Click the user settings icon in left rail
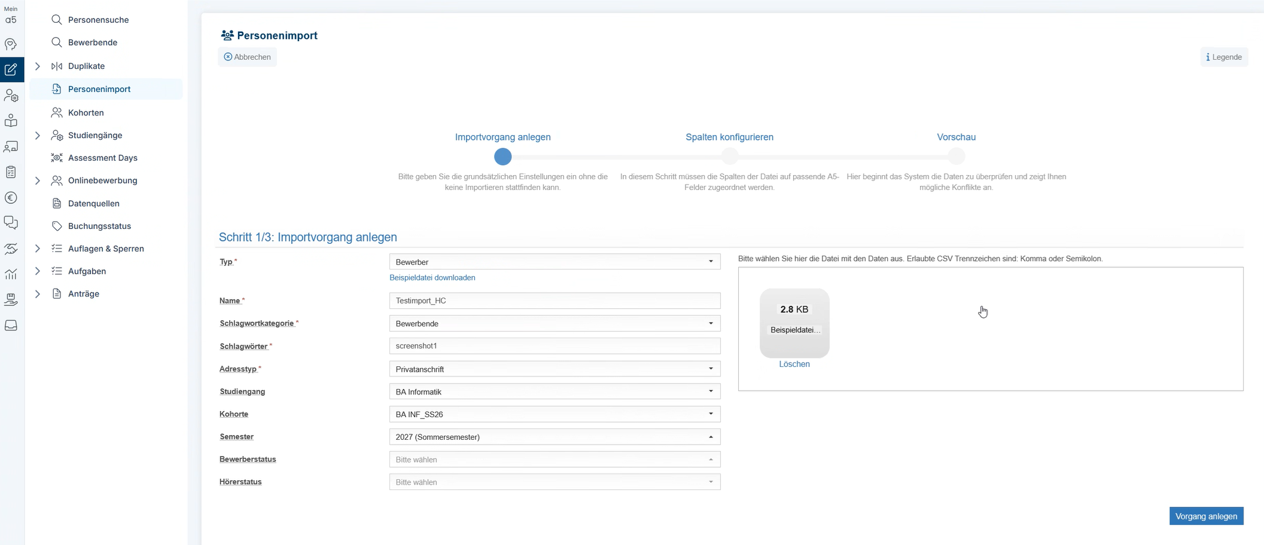Screen dimensions: 1264x545 (x=11, y=96)
